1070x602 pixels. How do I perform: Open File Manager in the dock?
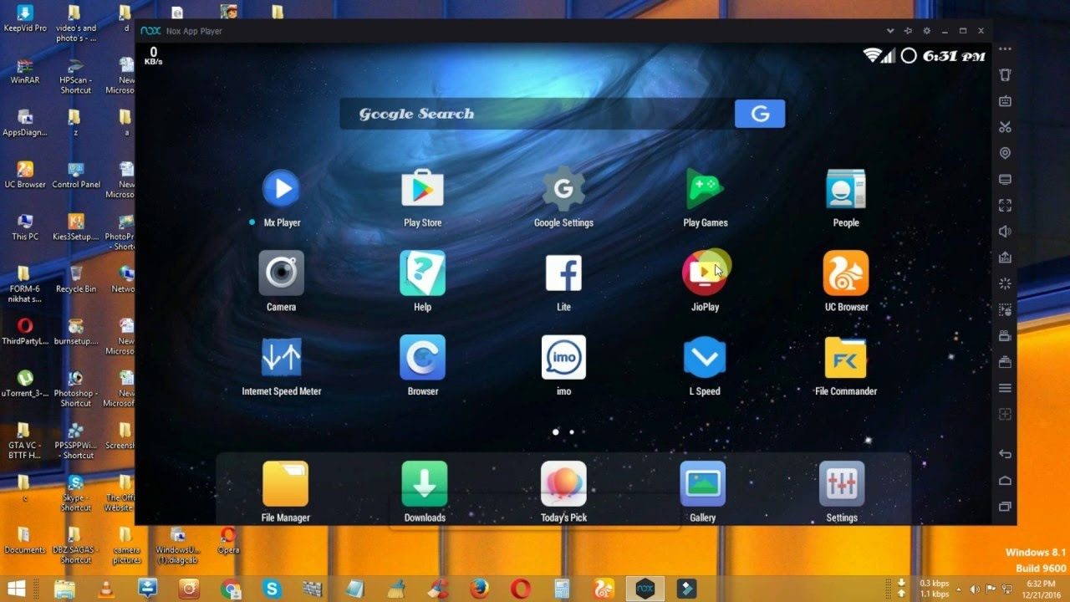[x=285, y=484]
